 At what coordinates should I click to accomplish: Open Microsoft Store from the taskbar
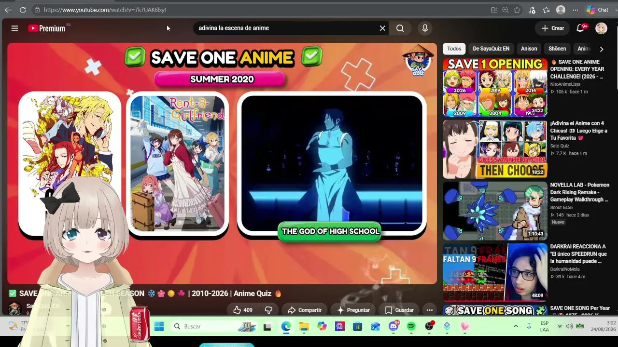[x=357, y=327]
